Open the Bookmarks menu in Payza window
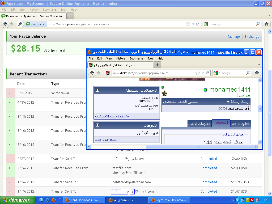 [50, 10]
